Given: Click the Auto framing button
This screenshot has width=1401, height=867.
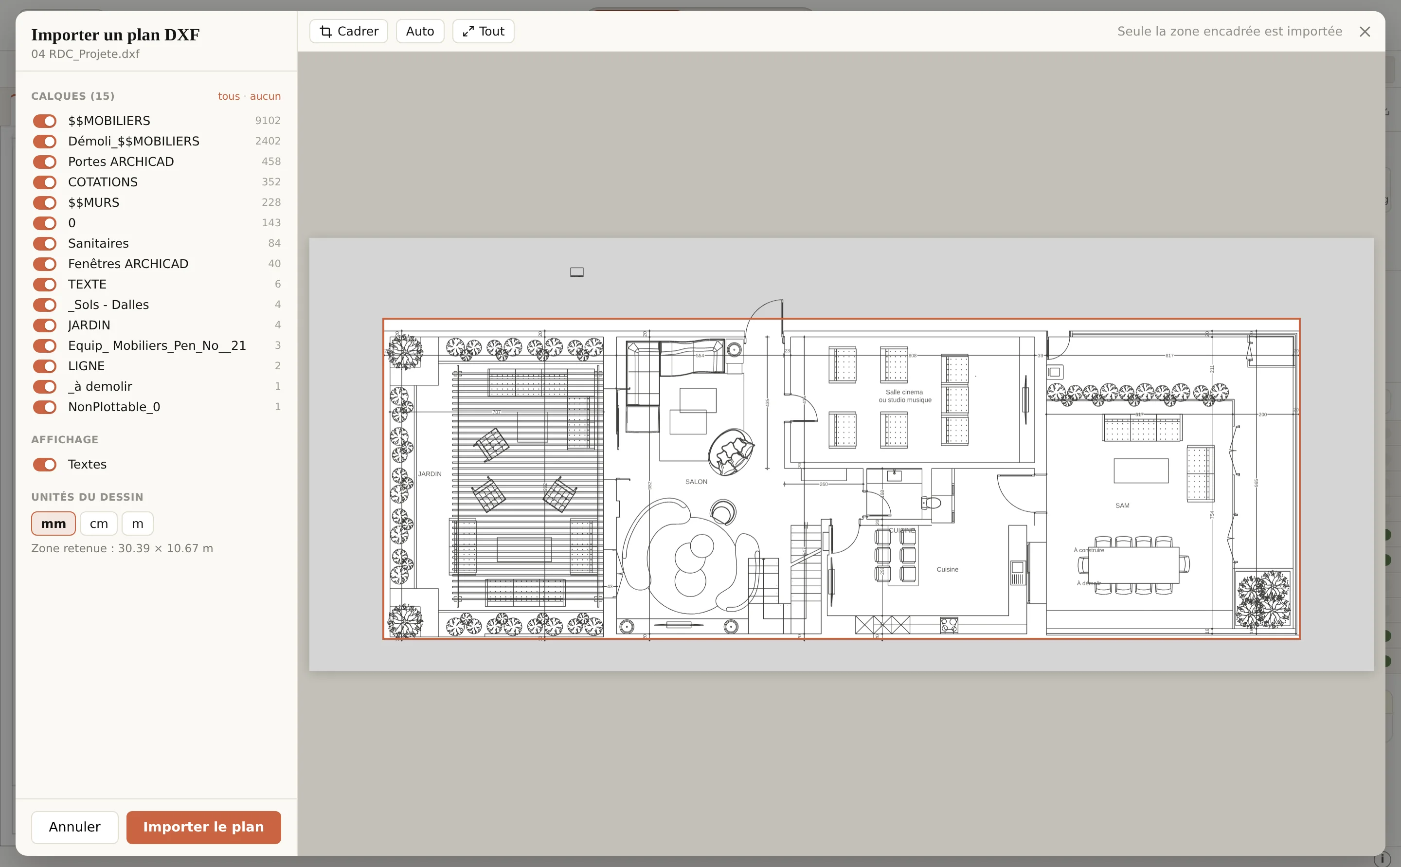Looking at the screenshot, I should click(420, 31).
